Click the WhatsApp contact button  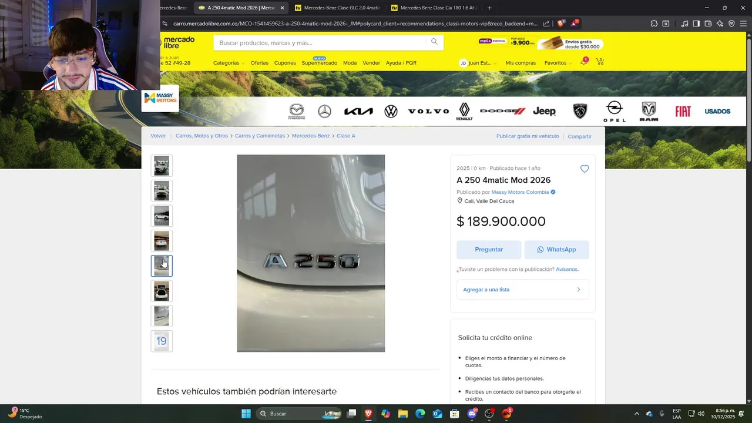click(556, 250)
